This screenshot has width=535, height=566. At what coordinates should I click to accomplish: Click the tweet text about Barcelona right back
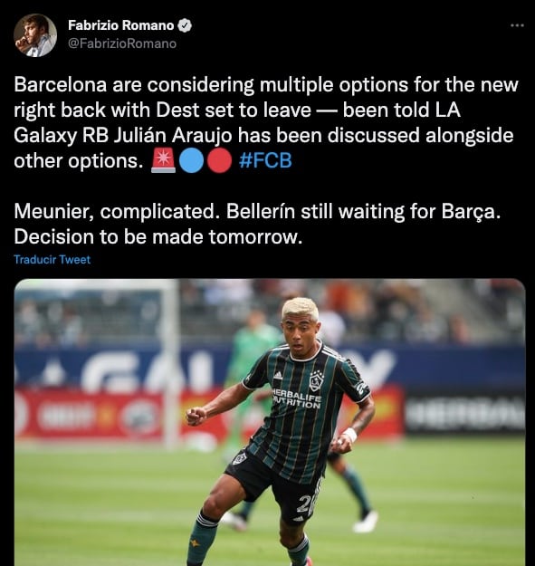tap(266, 122)
